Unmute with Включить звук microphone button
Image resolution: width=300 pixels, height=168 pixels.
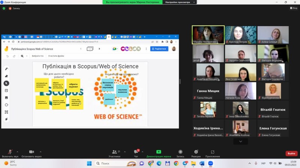[x=10, y=153]
